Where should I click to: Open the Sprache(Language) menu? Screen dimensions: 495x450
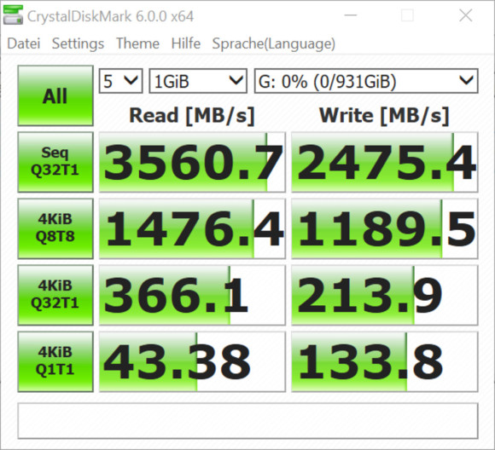click(x=274, y=43)
